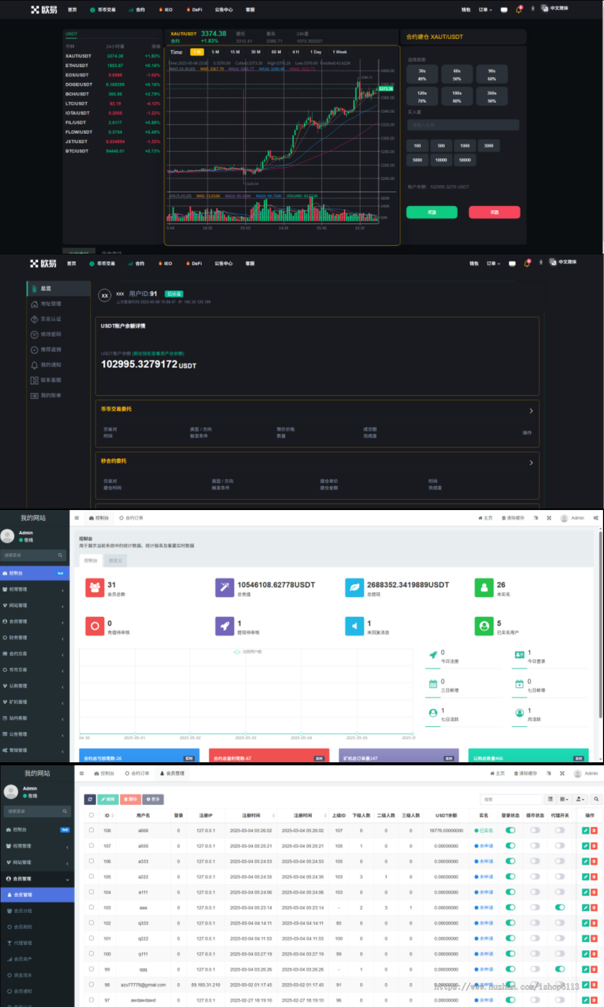Open 我的账单 in the user center sidebar
The width and height of the screenshot is (604, 1007).
pyautogui.click(x=46, y=395)
